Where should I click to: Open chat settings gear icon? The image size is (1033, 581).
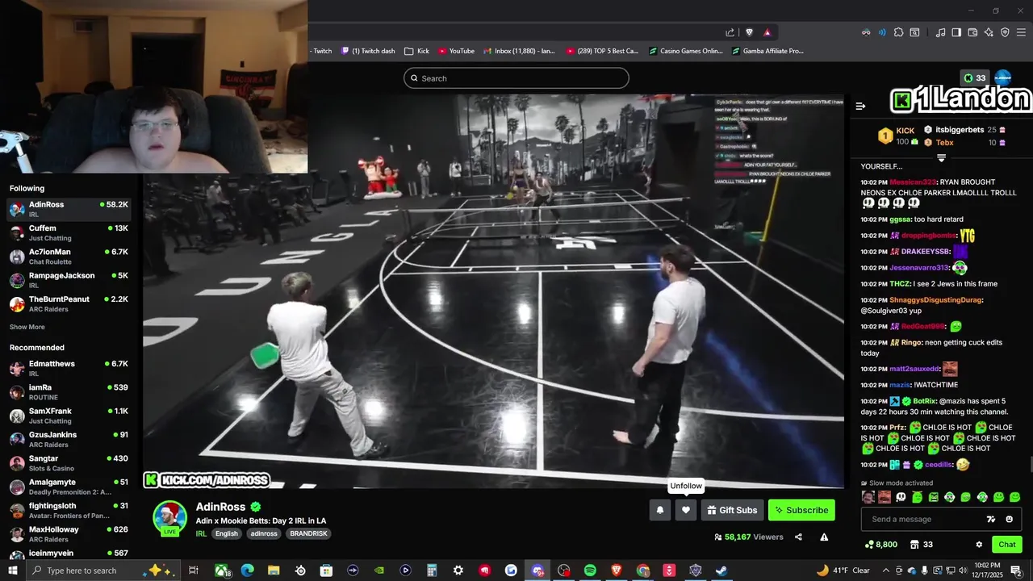click(979, 545)
